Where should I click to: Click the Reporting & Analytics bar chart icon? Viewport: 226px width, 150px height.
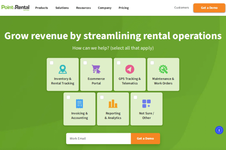click(113, 104)
